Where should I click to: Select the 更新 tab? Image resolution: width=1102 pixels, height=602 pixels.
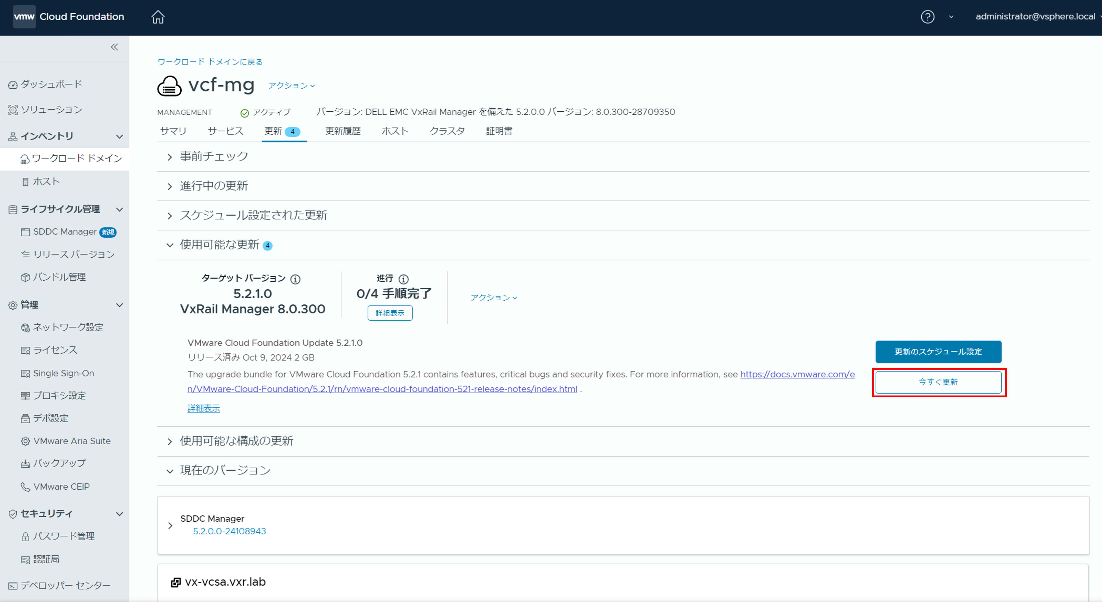click(x=282, y=131)
